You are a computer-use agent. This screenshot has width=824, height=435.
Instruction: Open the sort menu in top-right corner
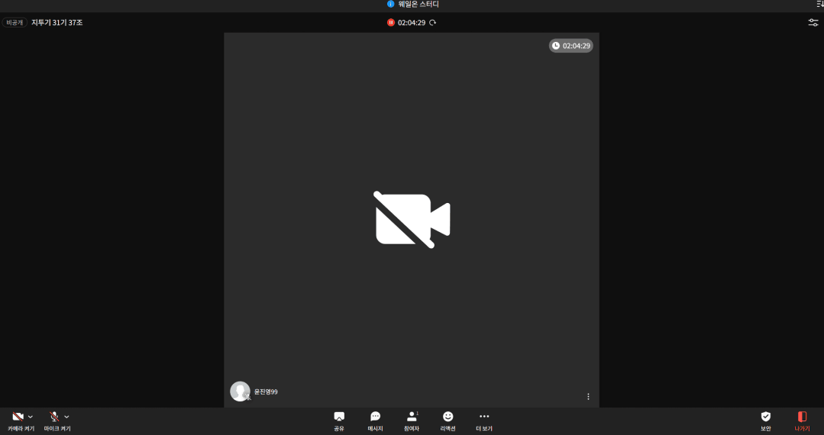(x=819, y=5)
